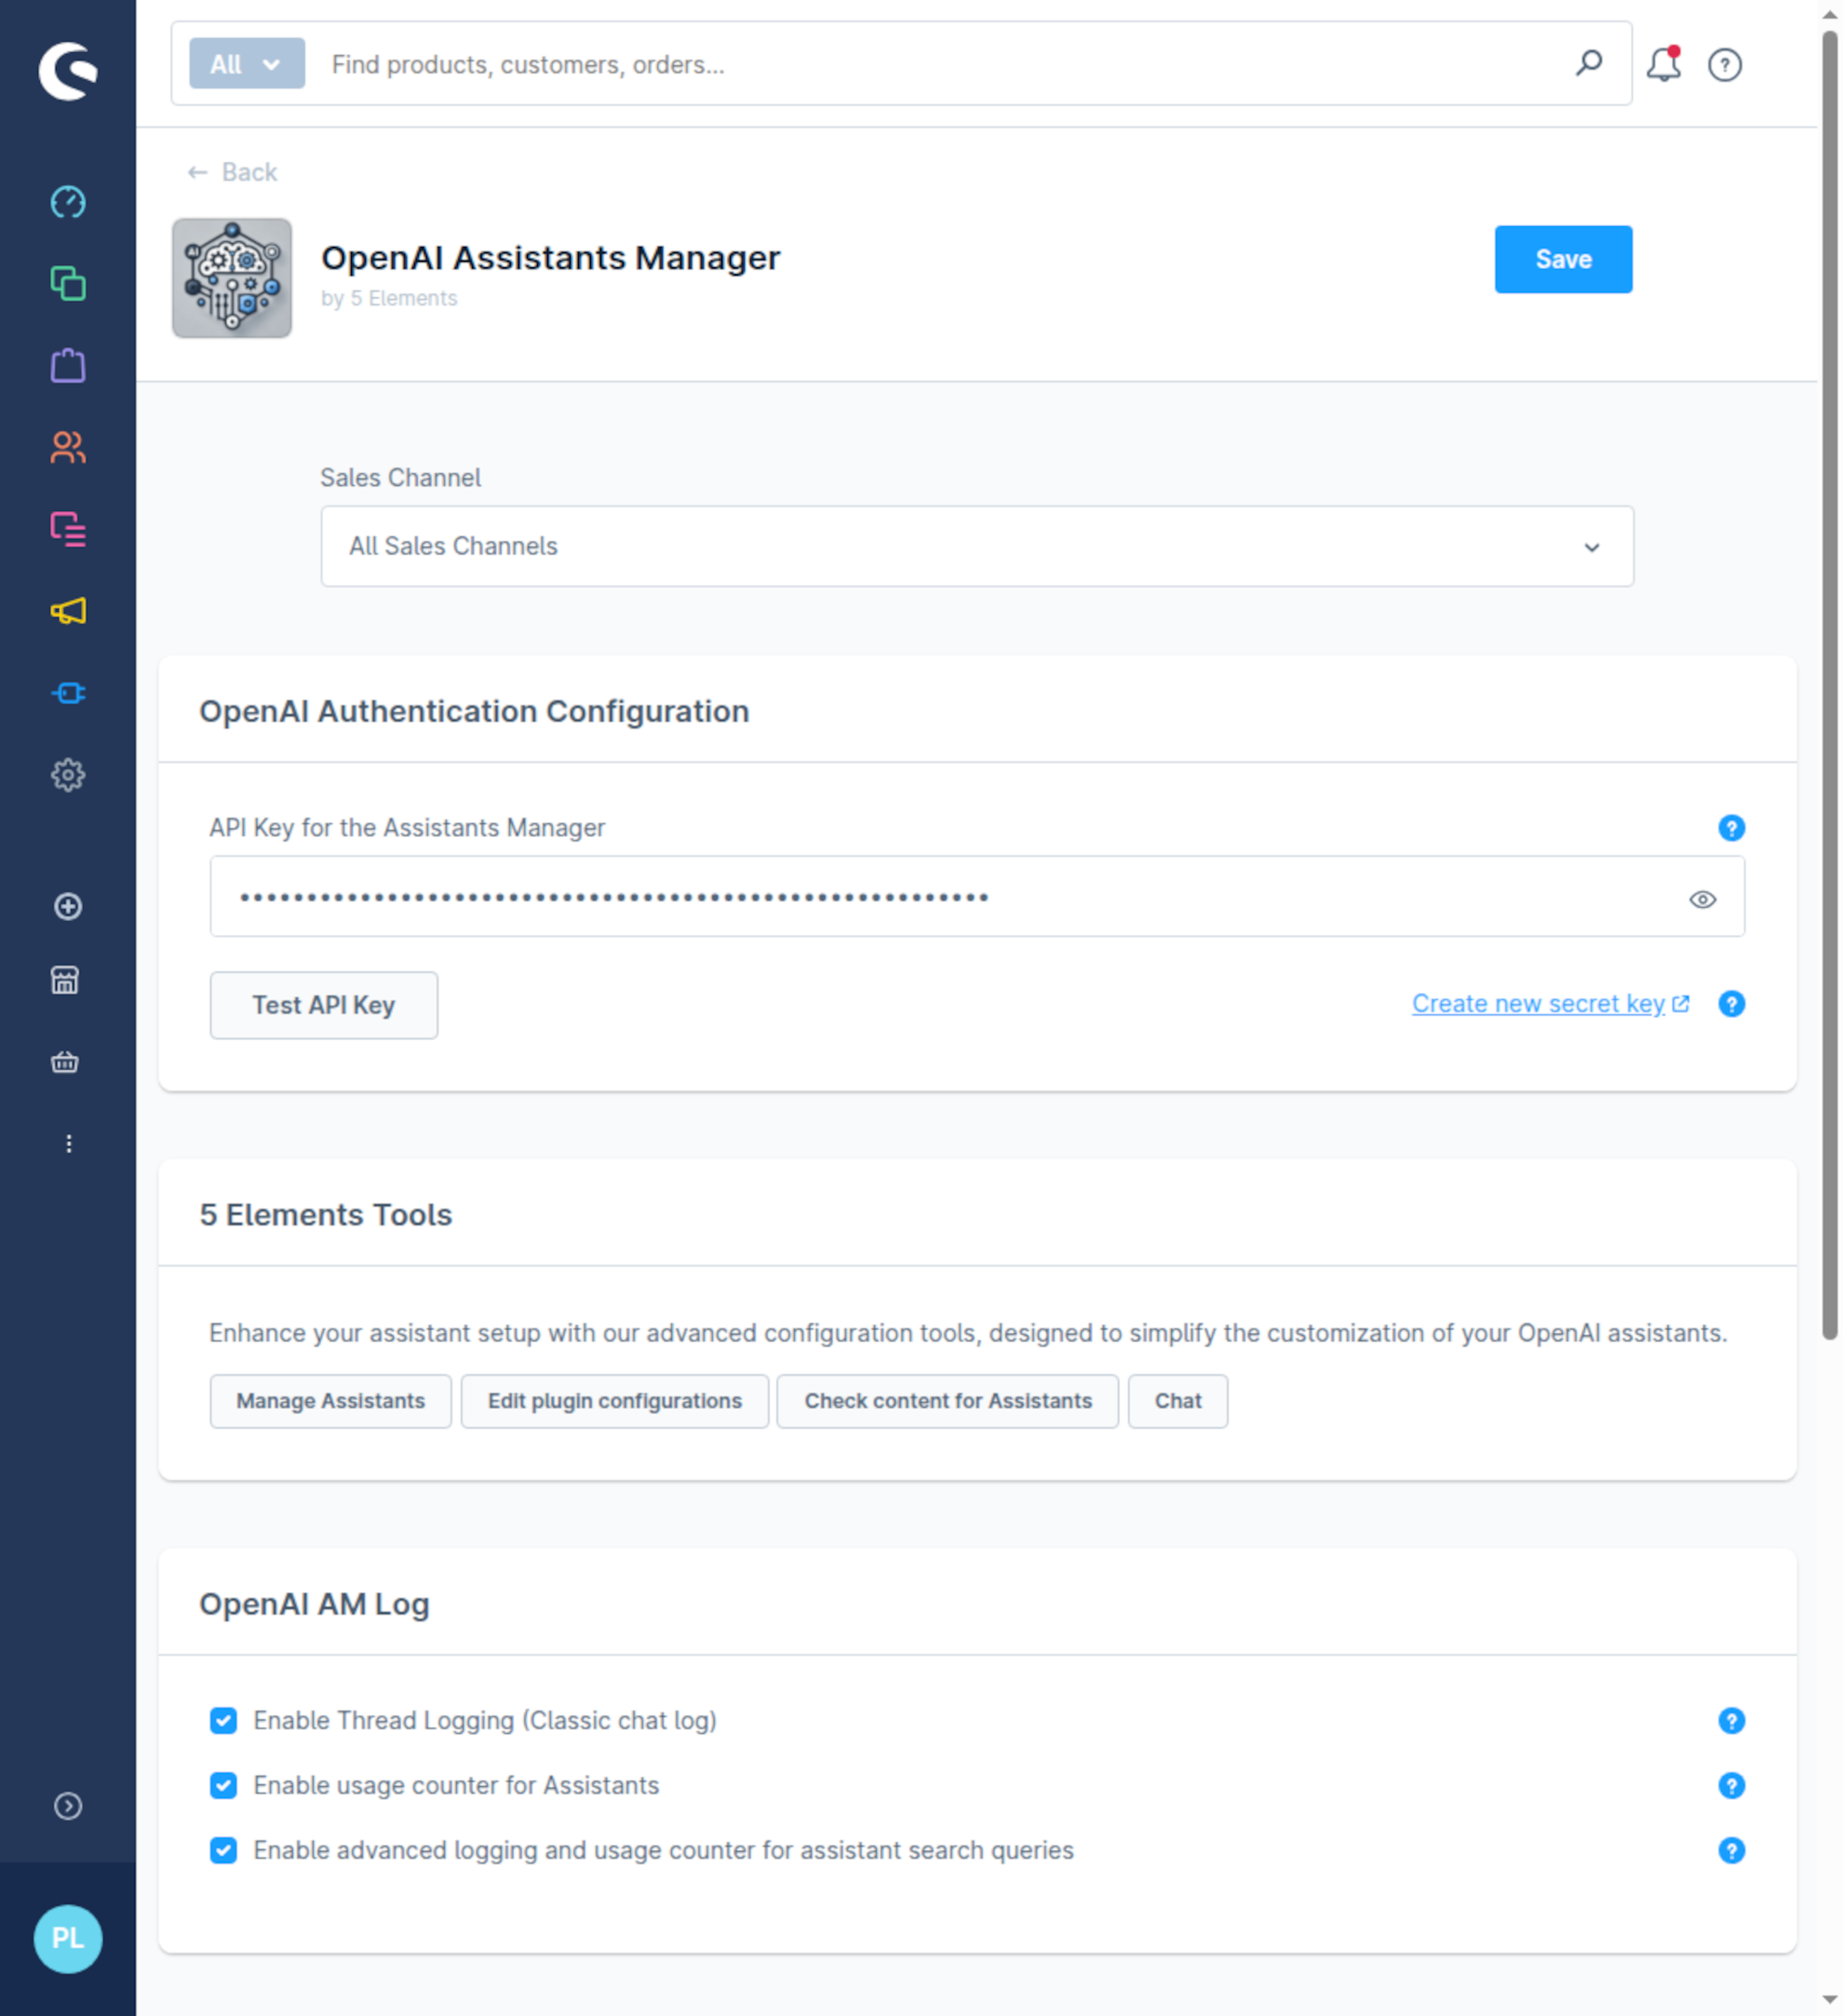Click the OpenAI Authentication Configuration heading
1843x2016 pixels.
(x=474, y=711)
